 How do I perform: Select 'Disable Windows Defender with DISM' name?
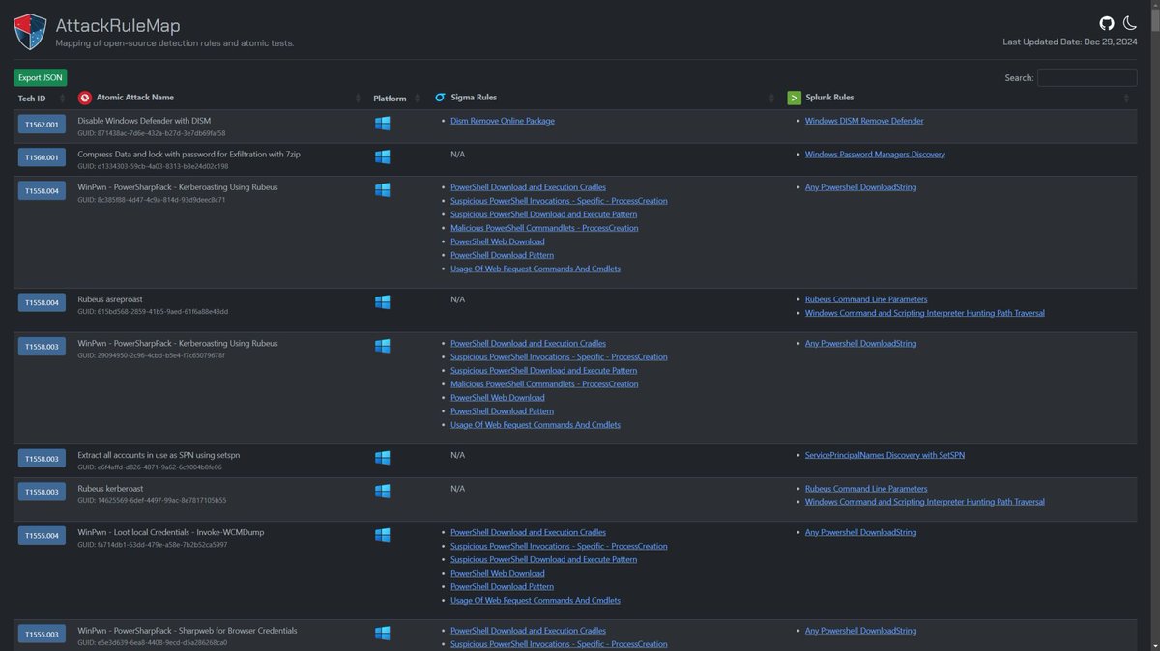click(144, 121)
